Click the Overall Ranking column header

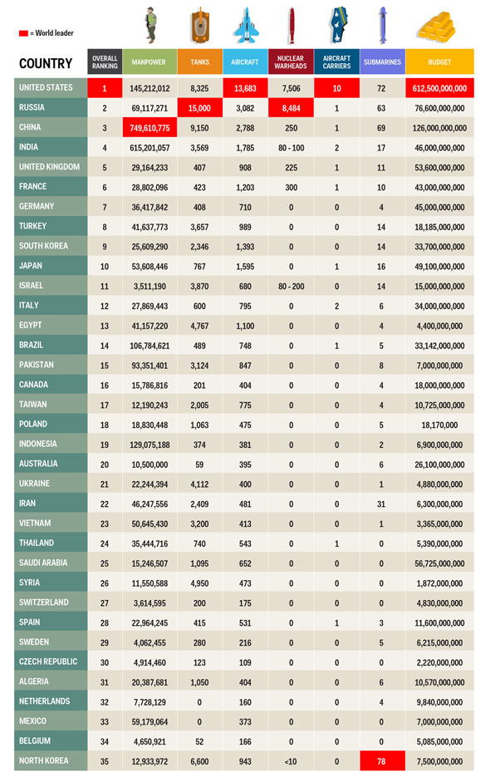pyautogui.click(x=105, y=62)
